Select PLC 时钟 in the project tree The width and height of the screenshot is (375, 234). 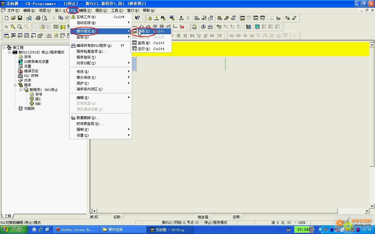[x=31, y=76]
